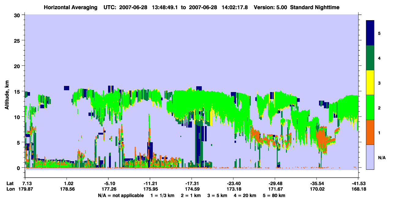Image resolution: width=398 pixels, height=204 pixels.
Task: Click the 'Lon' row label
Action: pos(10,189)
